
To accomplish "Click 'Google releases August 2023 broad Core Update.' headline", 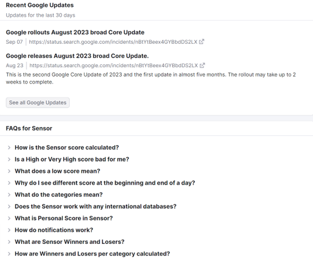I will pyautogui.click(x=77, y=56).
